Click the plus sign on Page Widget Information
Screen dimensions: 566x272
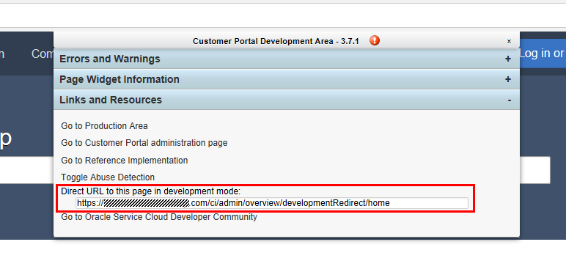[x=508, y=79]
